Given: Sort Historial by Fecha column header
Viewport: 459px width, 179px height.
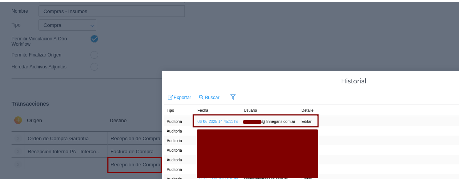Looking at the screenshot, I should coord(203,111).
